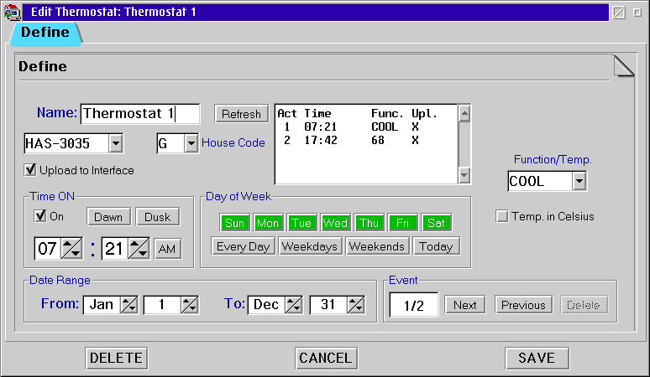Click the minute 21 stepper arrows
The height and width of the screenshot is (377, 650).
[x=139, y=249]
